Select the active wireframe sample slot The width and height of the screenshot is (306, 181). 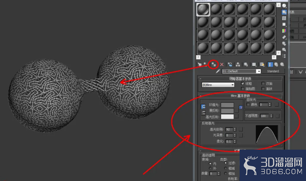tap(203, 9)
